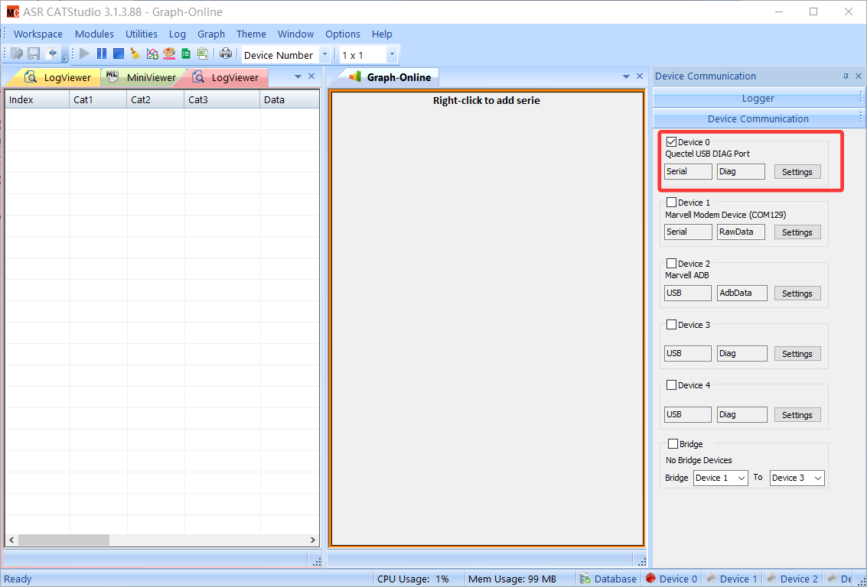Enable the Device 4 checkbox

coord(671,385)
